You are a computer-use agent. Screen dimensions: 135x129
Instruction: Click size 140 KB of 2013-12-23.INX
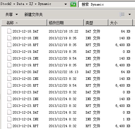click(125, 99)
